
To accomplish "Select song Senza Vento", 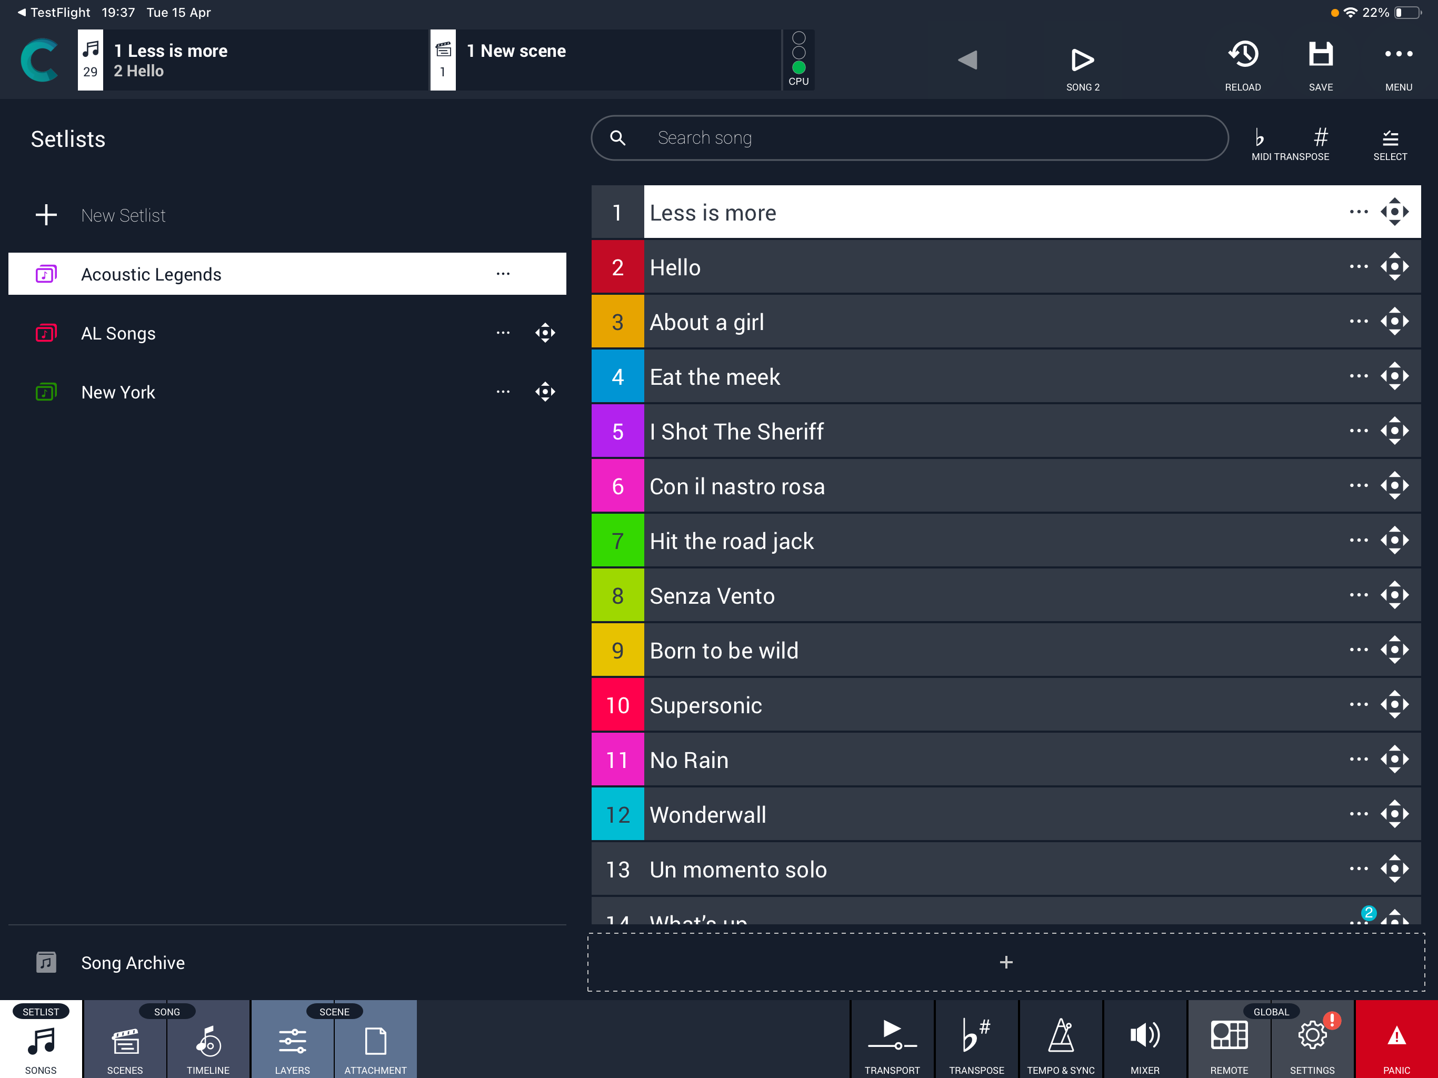I will pos(1006,595).
